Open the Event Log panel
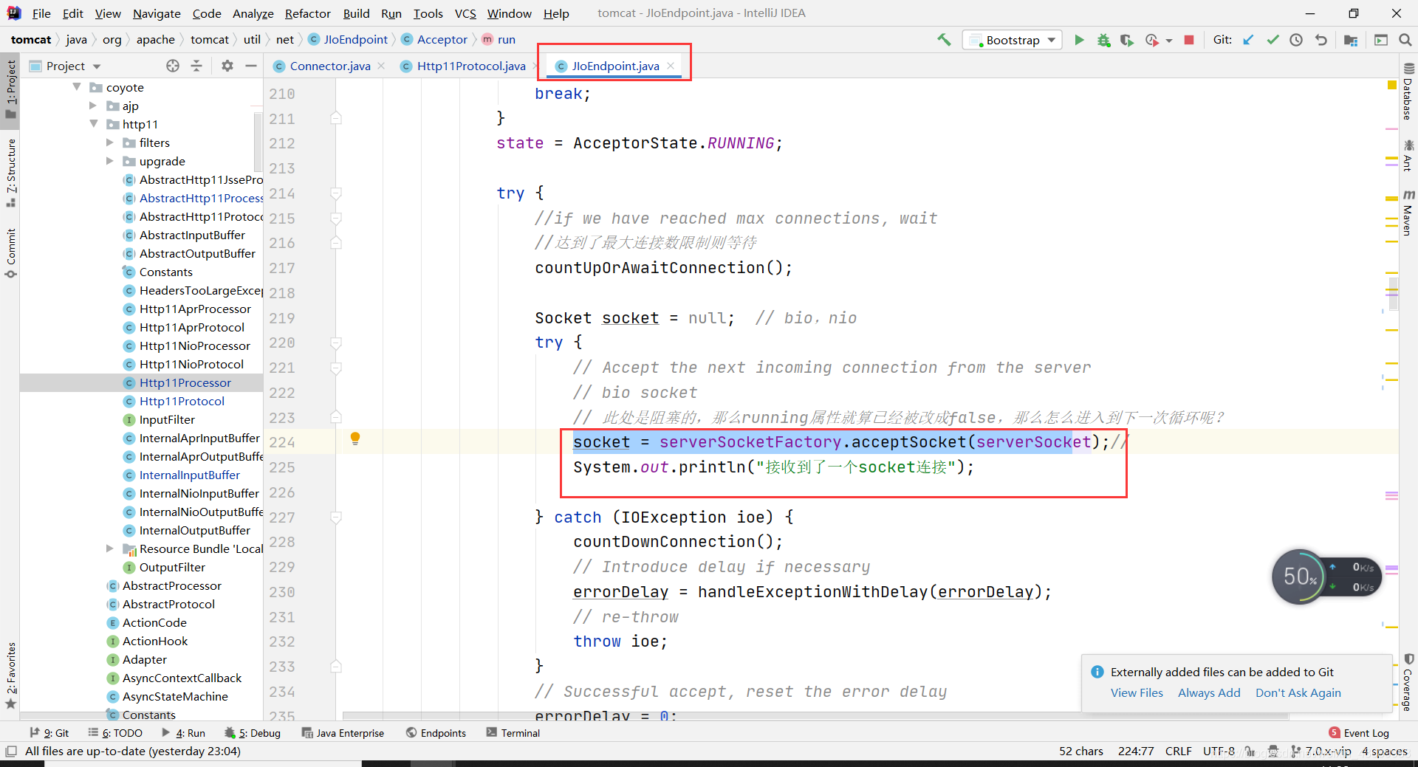 click(x=1358, y=733)
